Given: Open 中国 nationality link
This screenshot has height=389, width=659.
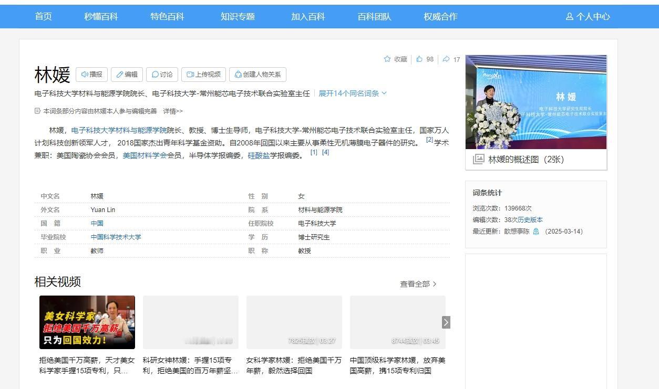Looking at the screenshot, I should (97, 224).
